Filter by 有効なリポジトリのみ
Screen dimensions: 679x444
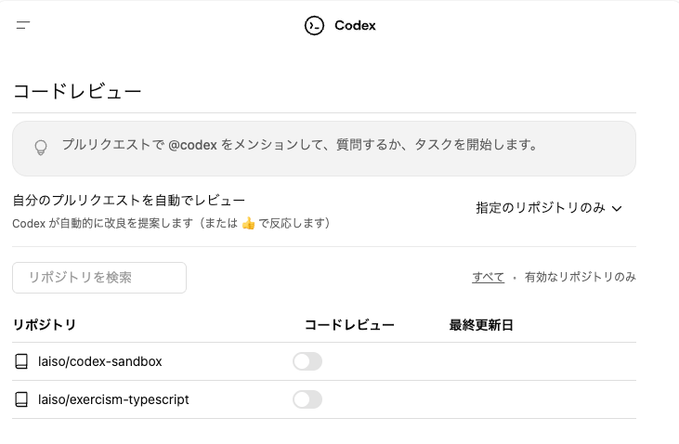581,277
